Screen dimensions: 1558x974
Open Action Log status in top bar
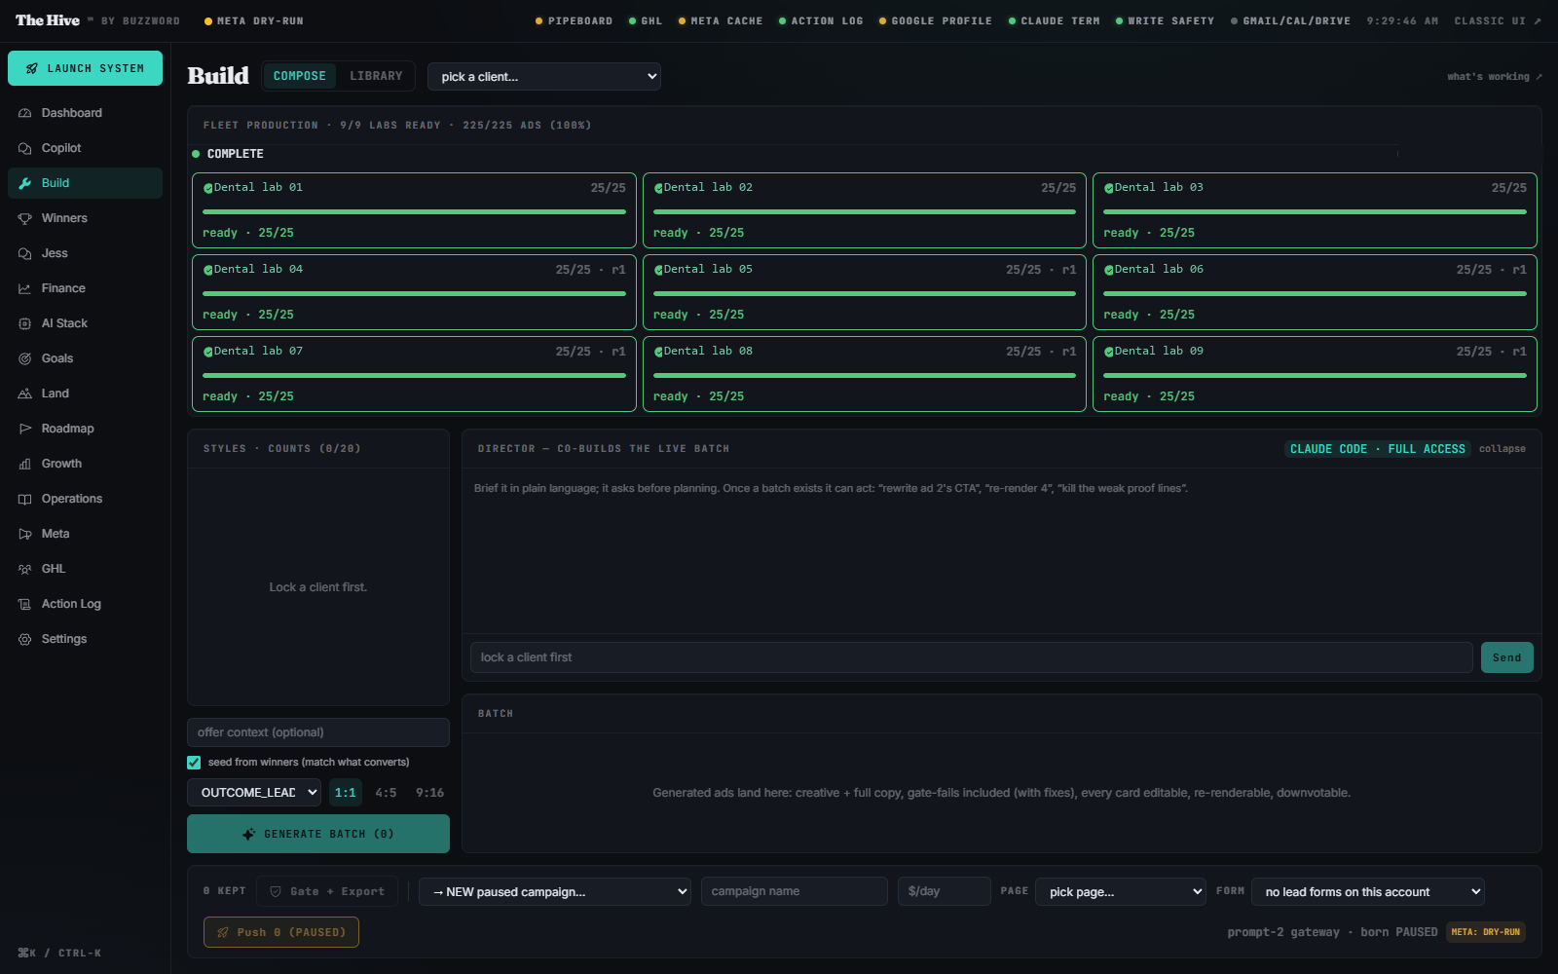(x=821, y=20)
